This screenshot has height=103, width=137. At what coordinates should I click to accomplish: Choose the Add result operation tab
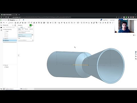(x=23, y=29)
